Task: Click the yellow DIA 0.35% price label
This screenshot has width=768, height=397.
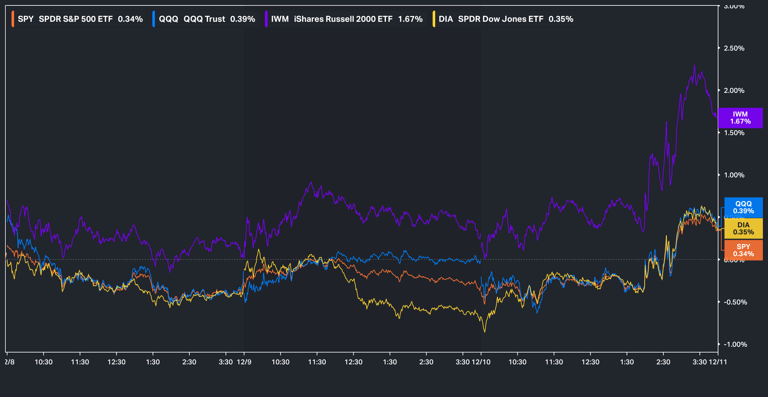Action: click(x=743, y=229)
